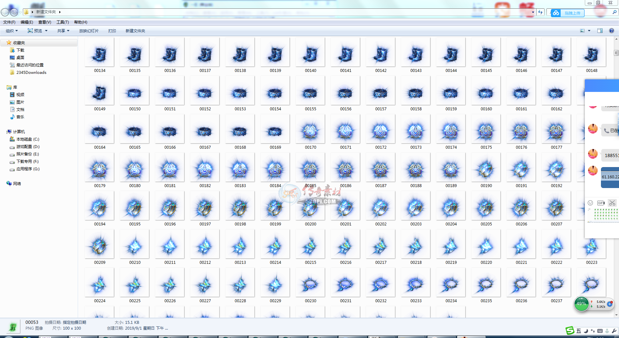This screenshot has height=338, width=619.
Task: Click 新建文件夹 in the address bar
Action: [46, 12]
